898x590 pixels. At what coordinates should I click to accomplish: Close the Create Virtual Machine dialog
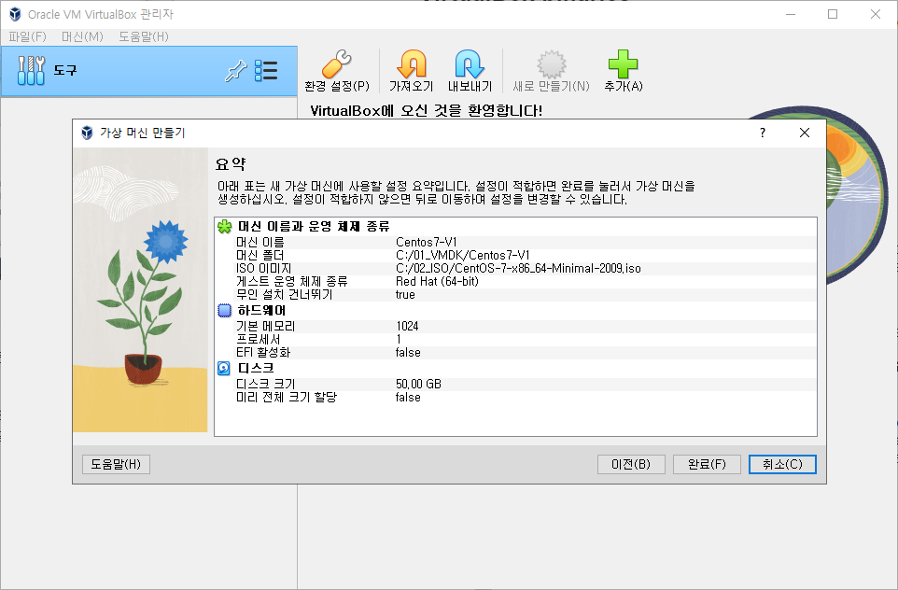pyautogui.click(x=805, y=133)
